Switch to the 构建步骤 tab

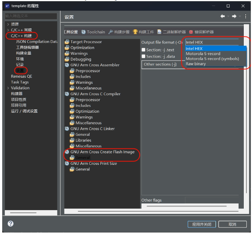119,32
